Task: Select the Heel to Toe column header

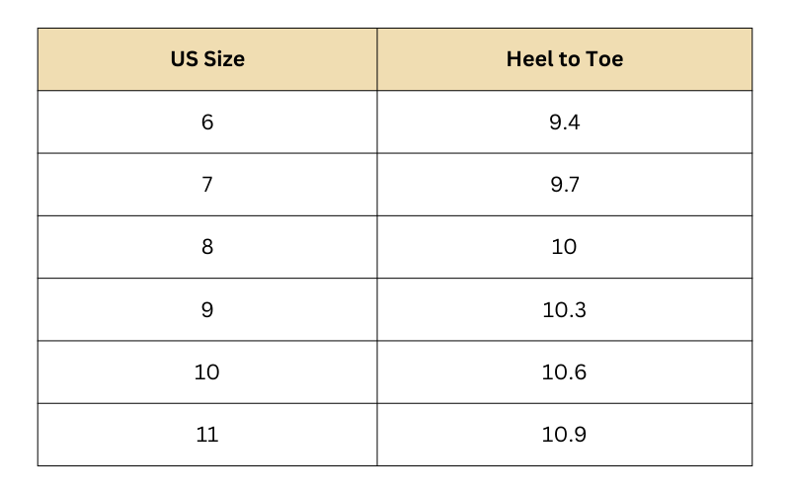Action: (564, 59)
